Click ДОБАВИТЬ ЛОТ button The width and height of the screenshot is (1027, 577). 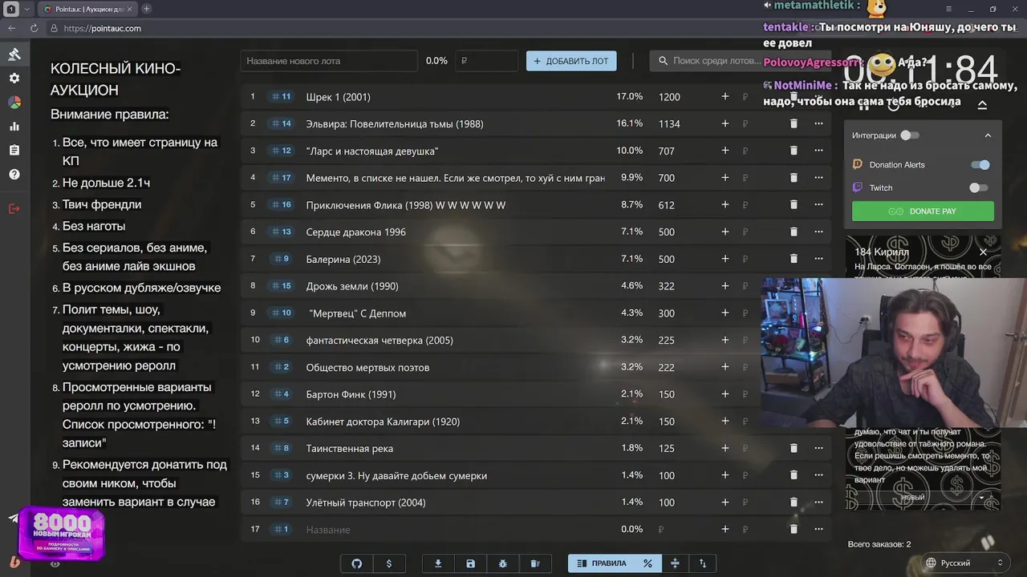[x=571, y=61]
